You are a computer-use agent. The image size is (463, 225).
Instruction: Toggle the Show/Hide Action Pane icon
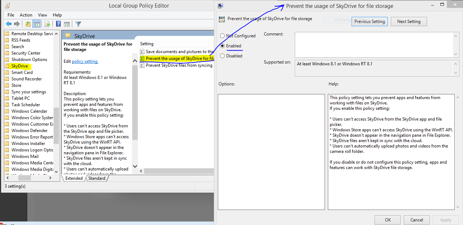[x=67, y=24]
